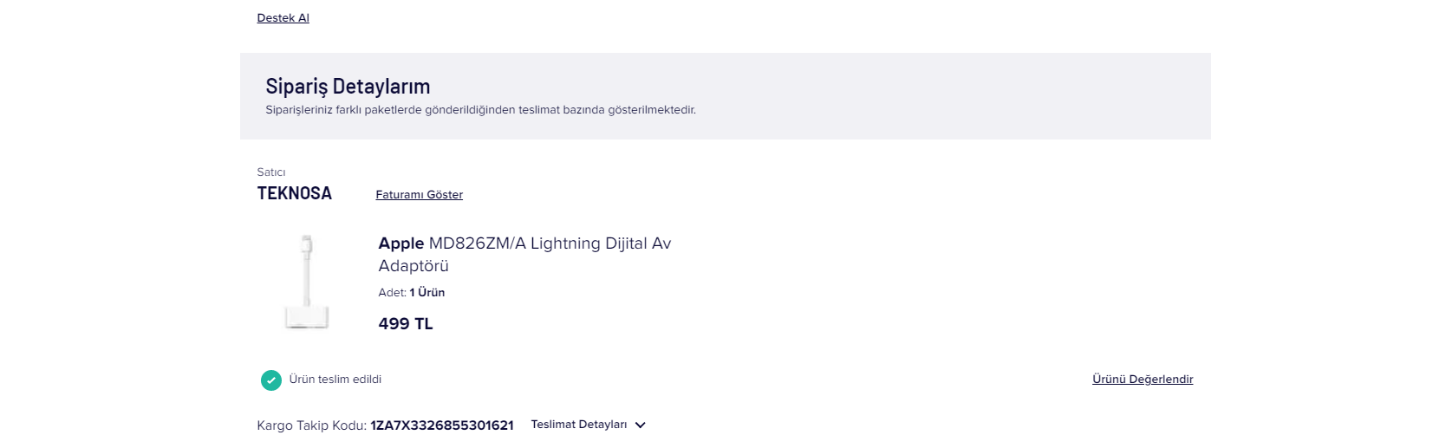
Task: Click the Satıcı label above TEKNOSA
Action: tap(271, 172)
